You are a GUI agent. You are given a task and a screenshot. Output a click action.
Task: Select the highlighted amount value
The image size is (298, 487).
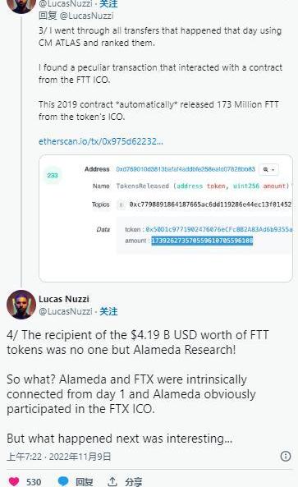[x=202, y=241]
